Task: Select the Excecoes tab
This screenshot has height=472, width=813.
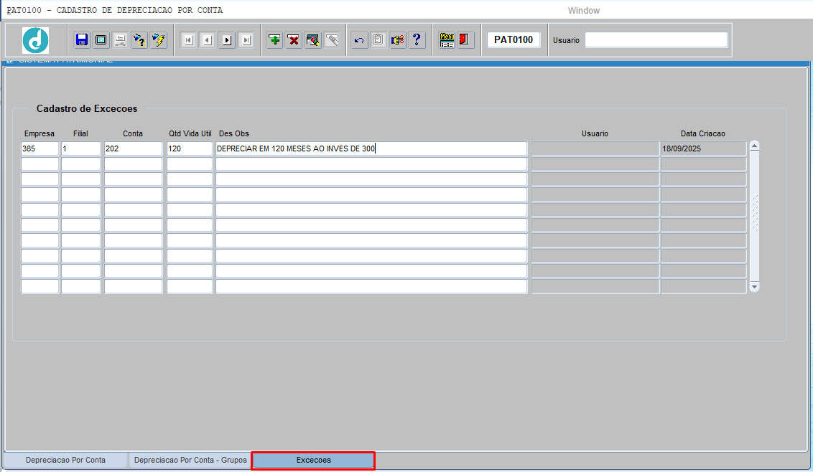Action: 313,460
